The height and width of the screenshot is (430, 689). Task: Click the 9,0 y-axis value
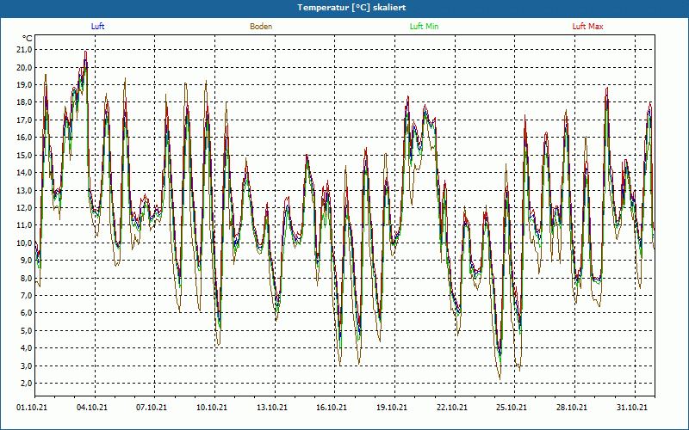[x=27, y=261]
